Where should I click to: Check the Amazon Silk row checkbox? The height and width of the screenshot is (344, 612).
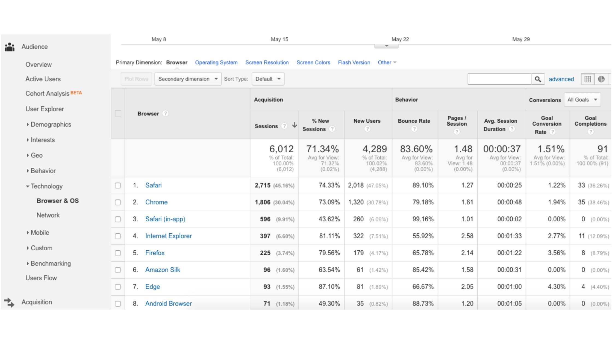[118, 270]
